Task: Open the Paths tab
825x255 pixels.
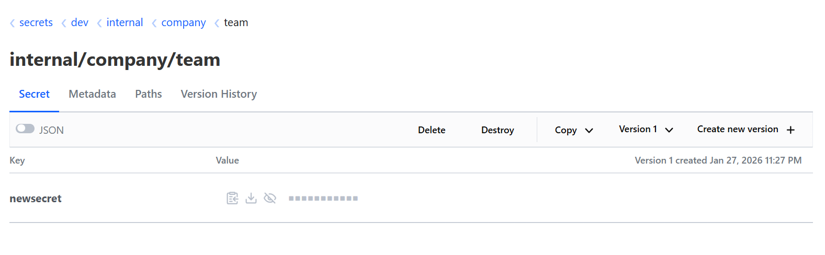Action: tap(149, 94)
